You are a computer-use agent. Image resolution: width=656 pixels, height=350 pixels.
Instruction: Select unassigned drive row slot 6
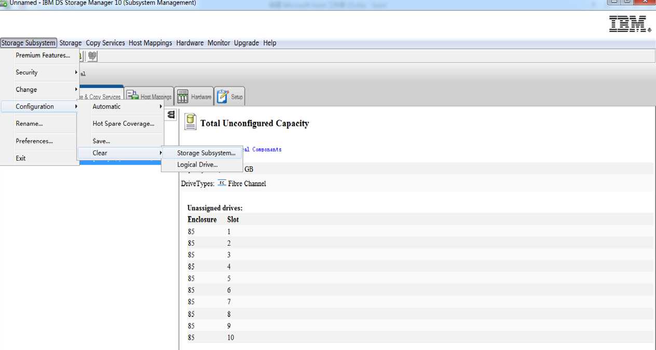pos(420,290)
